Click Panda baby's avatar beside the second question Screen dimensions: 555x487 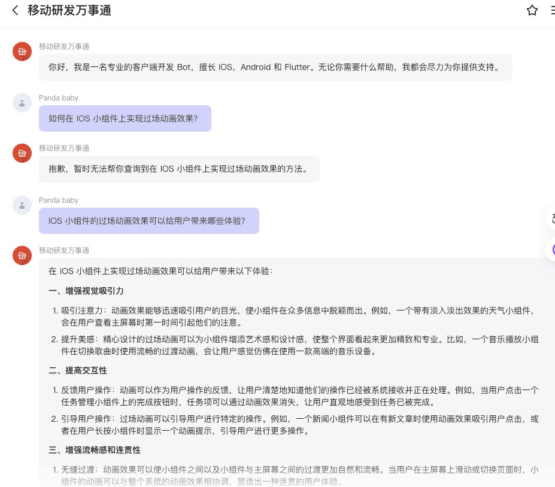pos(22,205)
